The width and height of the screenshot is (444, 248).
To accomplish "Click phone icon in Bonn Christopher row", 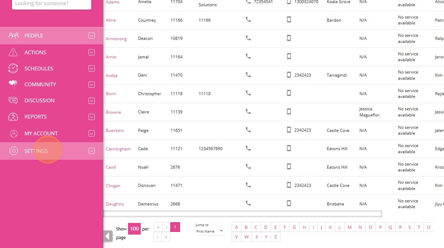I will [248, 93].
